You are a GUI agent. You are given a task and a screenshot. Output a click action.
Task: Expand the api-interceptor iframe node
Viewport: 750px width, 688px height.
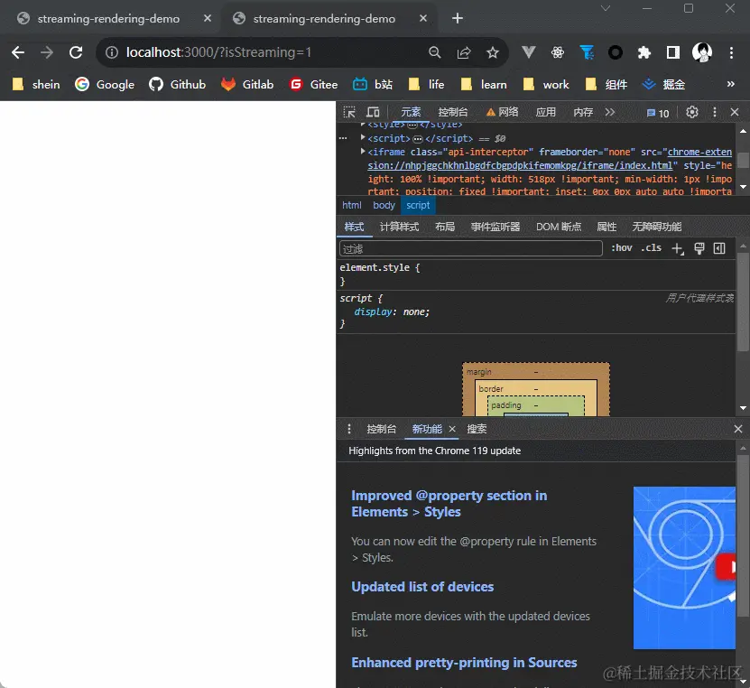363,152
